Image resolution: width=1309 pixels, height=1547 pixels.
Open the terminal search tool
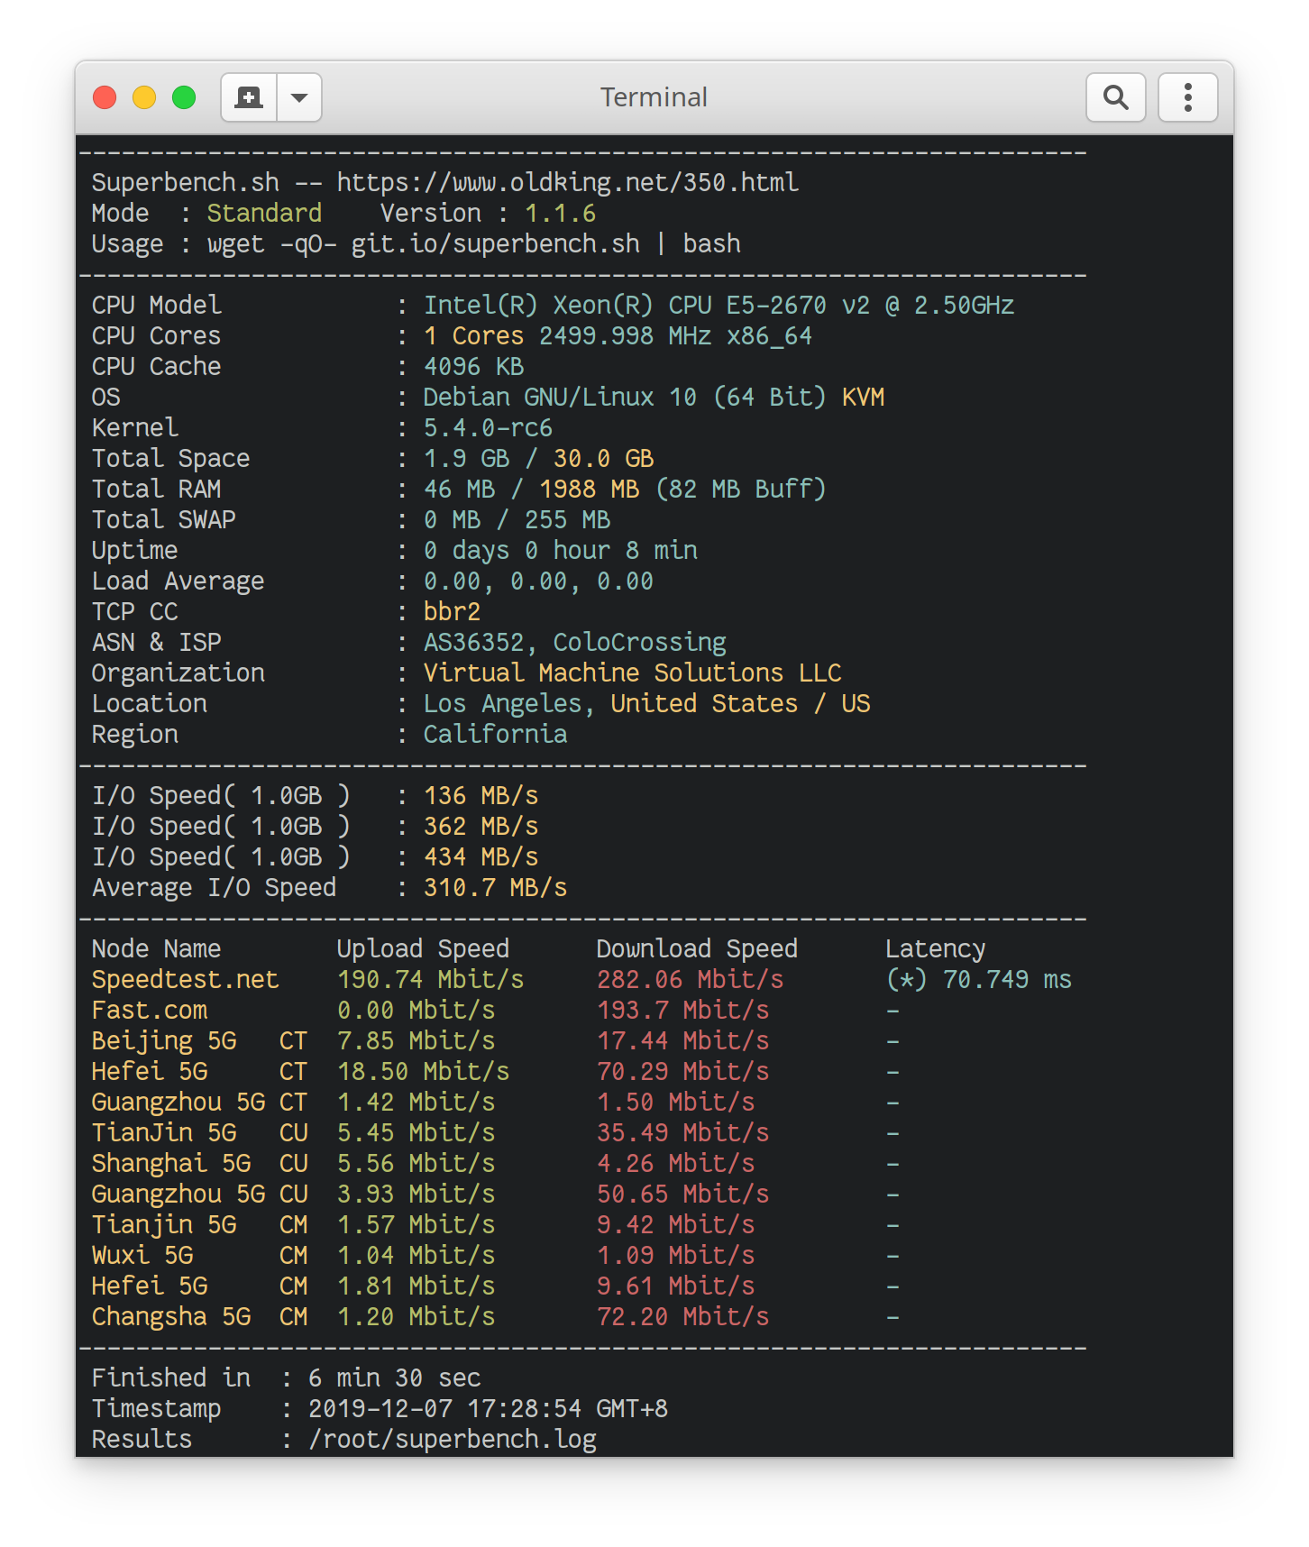[1116, 97]
